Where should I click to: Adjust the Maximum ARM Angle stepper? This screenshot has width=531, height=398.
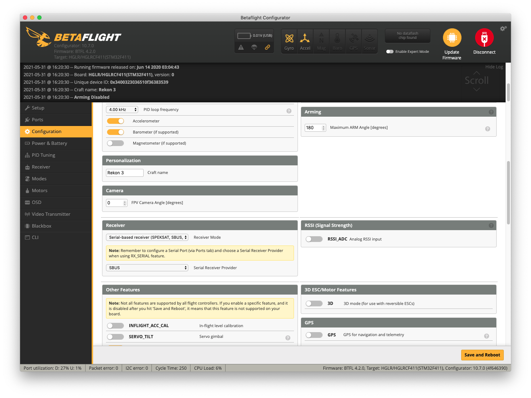click(x=324, y=128)
